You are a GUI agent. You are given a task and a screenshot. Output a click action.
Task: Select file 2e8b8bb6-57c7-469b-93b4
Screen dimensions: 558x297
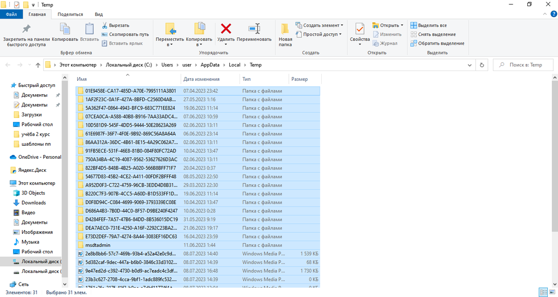click(x=198, y=253)
